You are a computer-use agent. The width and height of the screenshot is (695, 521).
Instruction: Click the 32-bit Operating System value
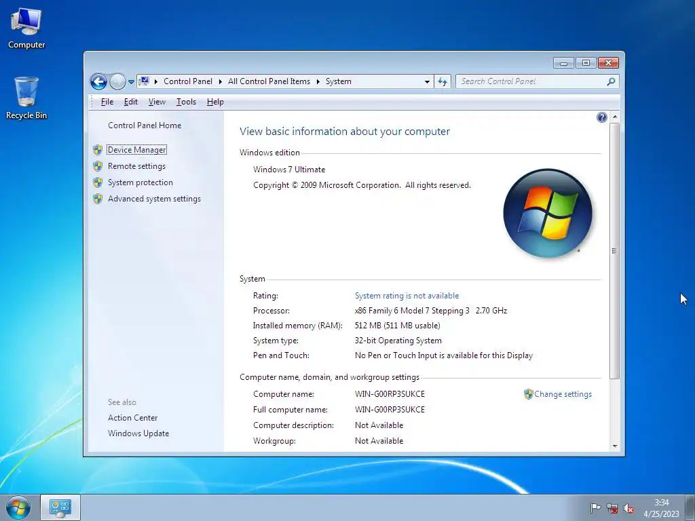[398, 341]
